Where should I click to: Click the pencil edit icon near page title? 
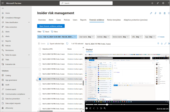pos(151,13)
